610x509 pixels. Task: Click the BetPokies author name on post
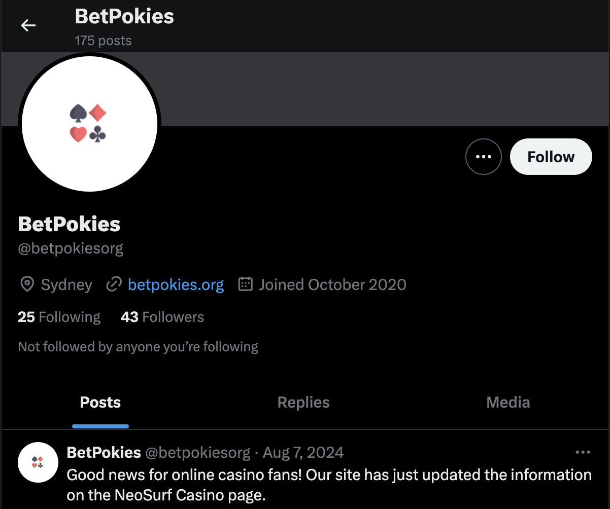[104, 452]
